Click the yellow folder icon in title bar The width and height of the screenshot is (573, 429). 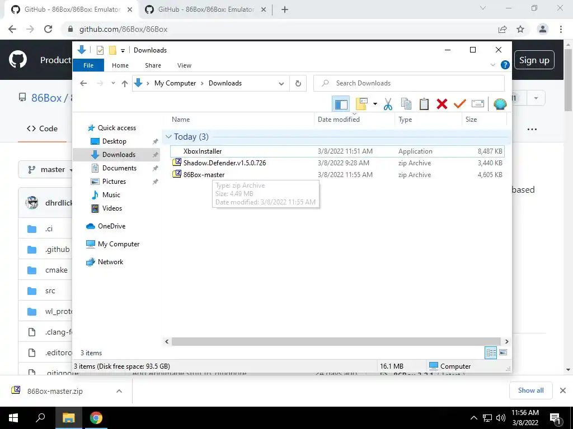click(x=112, y=50)
